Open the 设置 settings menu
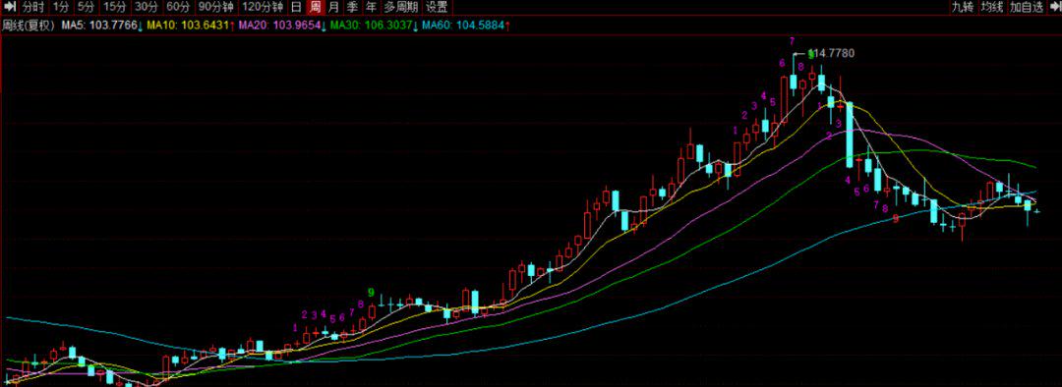The height and width of the screenshot is (387, 1062). pos(437,8)
